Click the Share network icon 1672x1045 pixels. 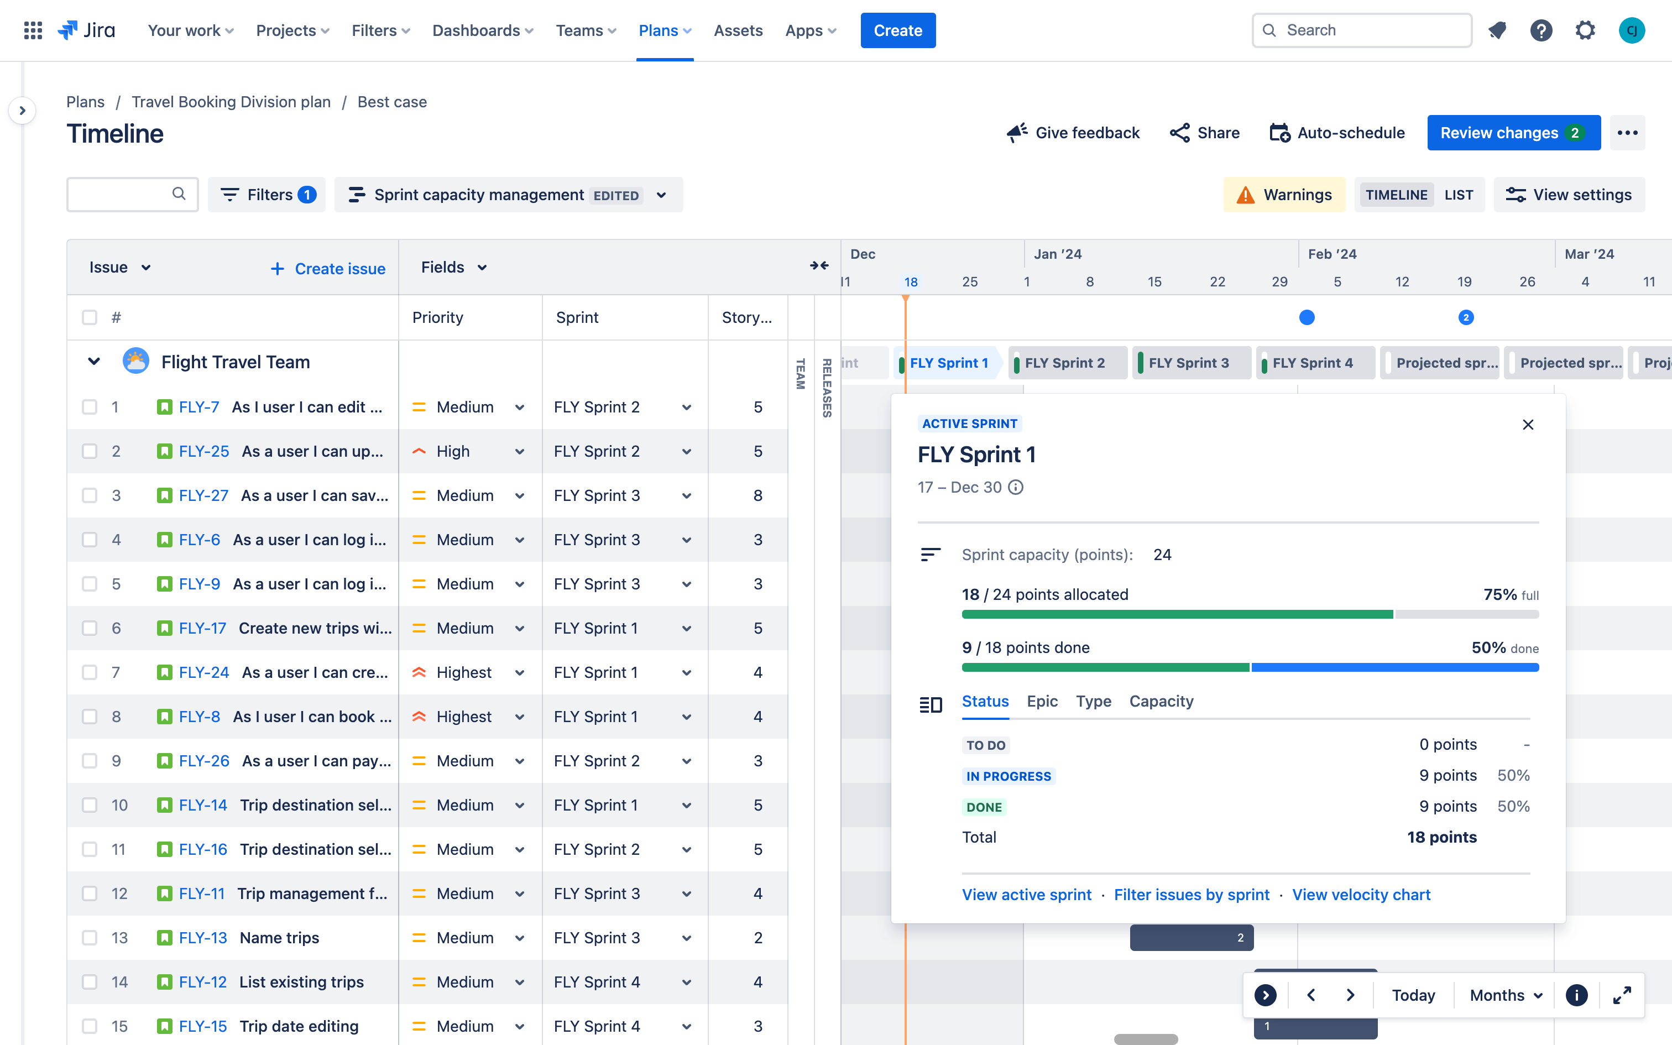point(1178,134)
